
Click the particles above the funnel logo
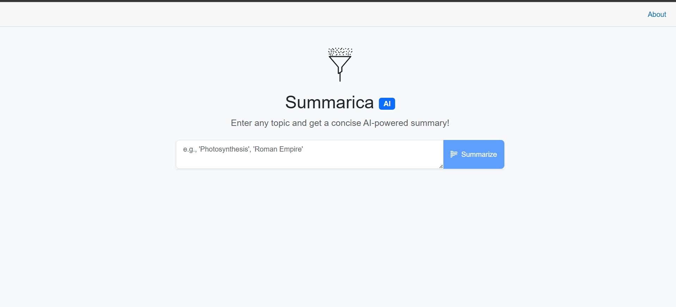pyautogui.click(x=340, y=51)
